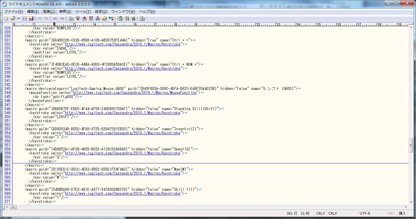Click the vertical scrollbar thumb
The image size is (416, 219).
[411, 145]
